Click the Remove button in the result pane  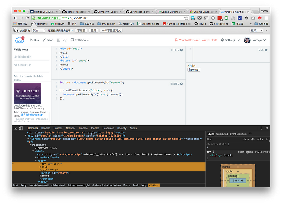tap(194, 70)
